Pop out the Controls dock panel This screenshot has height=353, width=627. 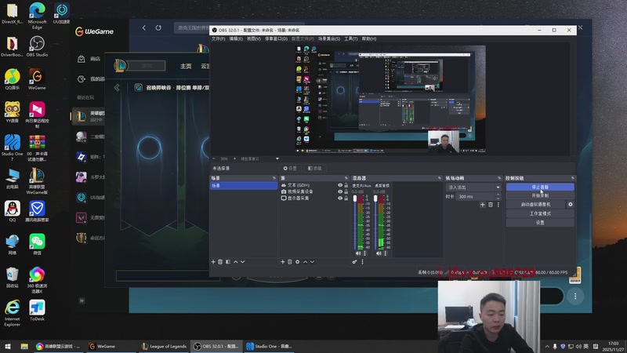click(x=573, y=178)
